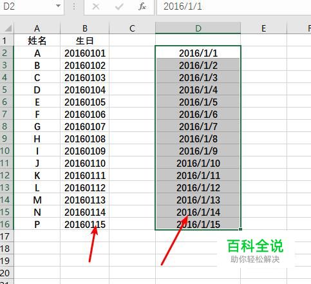Screen dimensions: 311x284
Task: Select cell containing 20160103
Action: tap(85, 77)
